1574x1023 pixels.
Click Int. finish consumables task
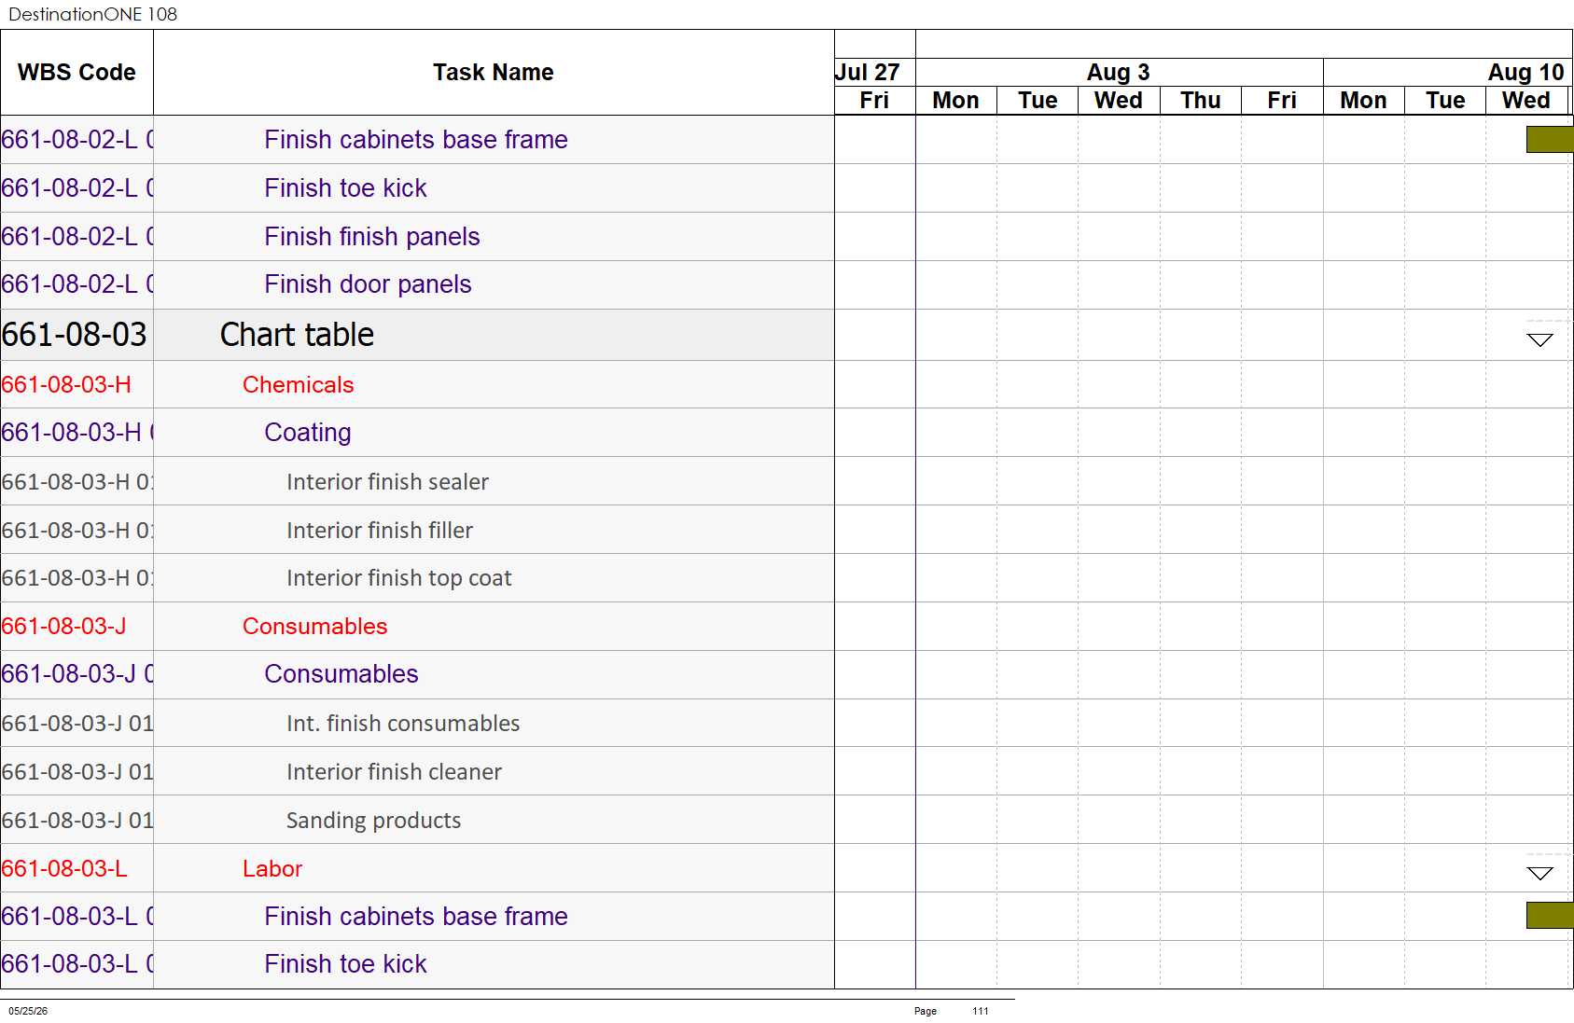pyautogui.click(x=403, y=724)
